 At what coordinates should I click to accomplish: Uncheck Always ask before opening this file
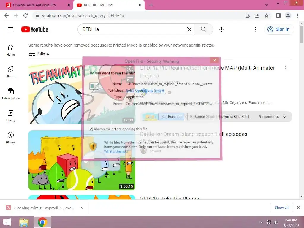tap(91, 129)
